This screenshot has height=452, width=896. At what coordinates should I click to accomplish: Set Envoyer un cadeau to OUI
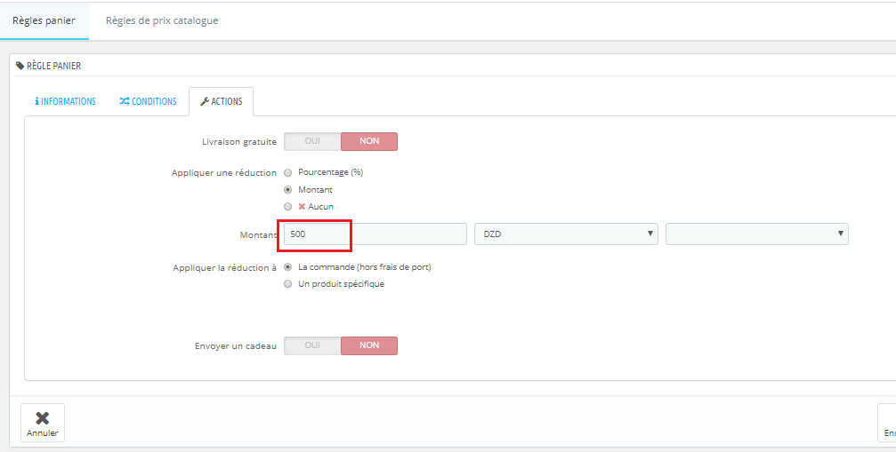tap(312, 345)
